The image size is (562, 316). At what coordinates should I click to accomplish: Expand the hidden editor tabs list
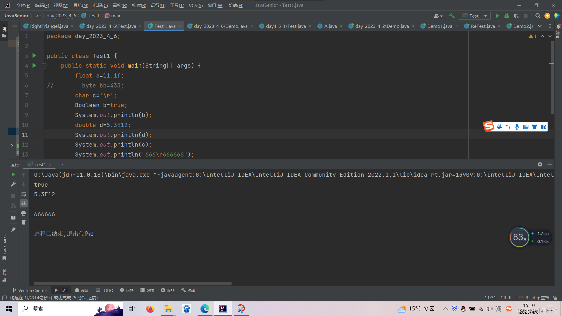coord(540,26)
